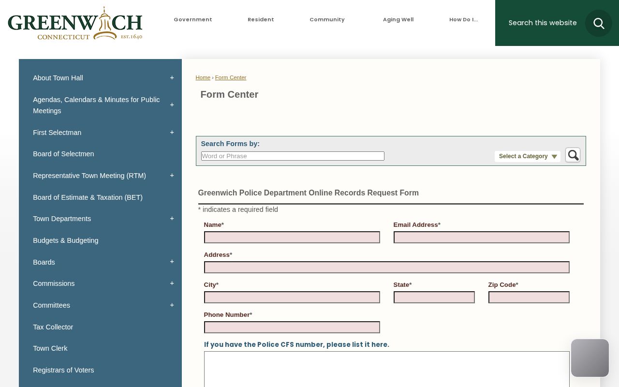The width and height of the screenshot is (619, 387).
Task: Click the State input field
Action: click(x=434, y=297)
